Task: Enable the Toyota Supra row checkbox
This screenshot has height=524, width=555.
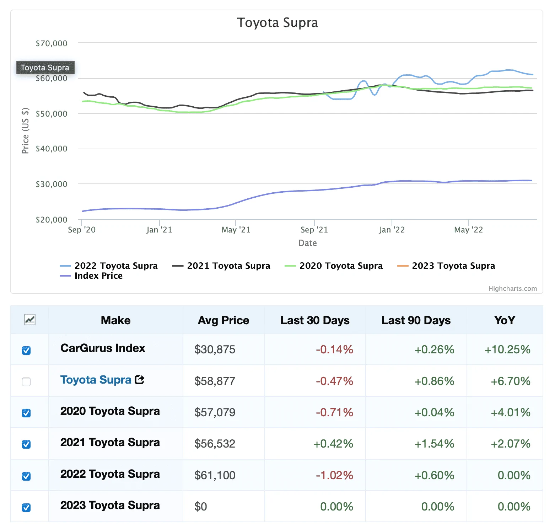Action: (26, 382)
